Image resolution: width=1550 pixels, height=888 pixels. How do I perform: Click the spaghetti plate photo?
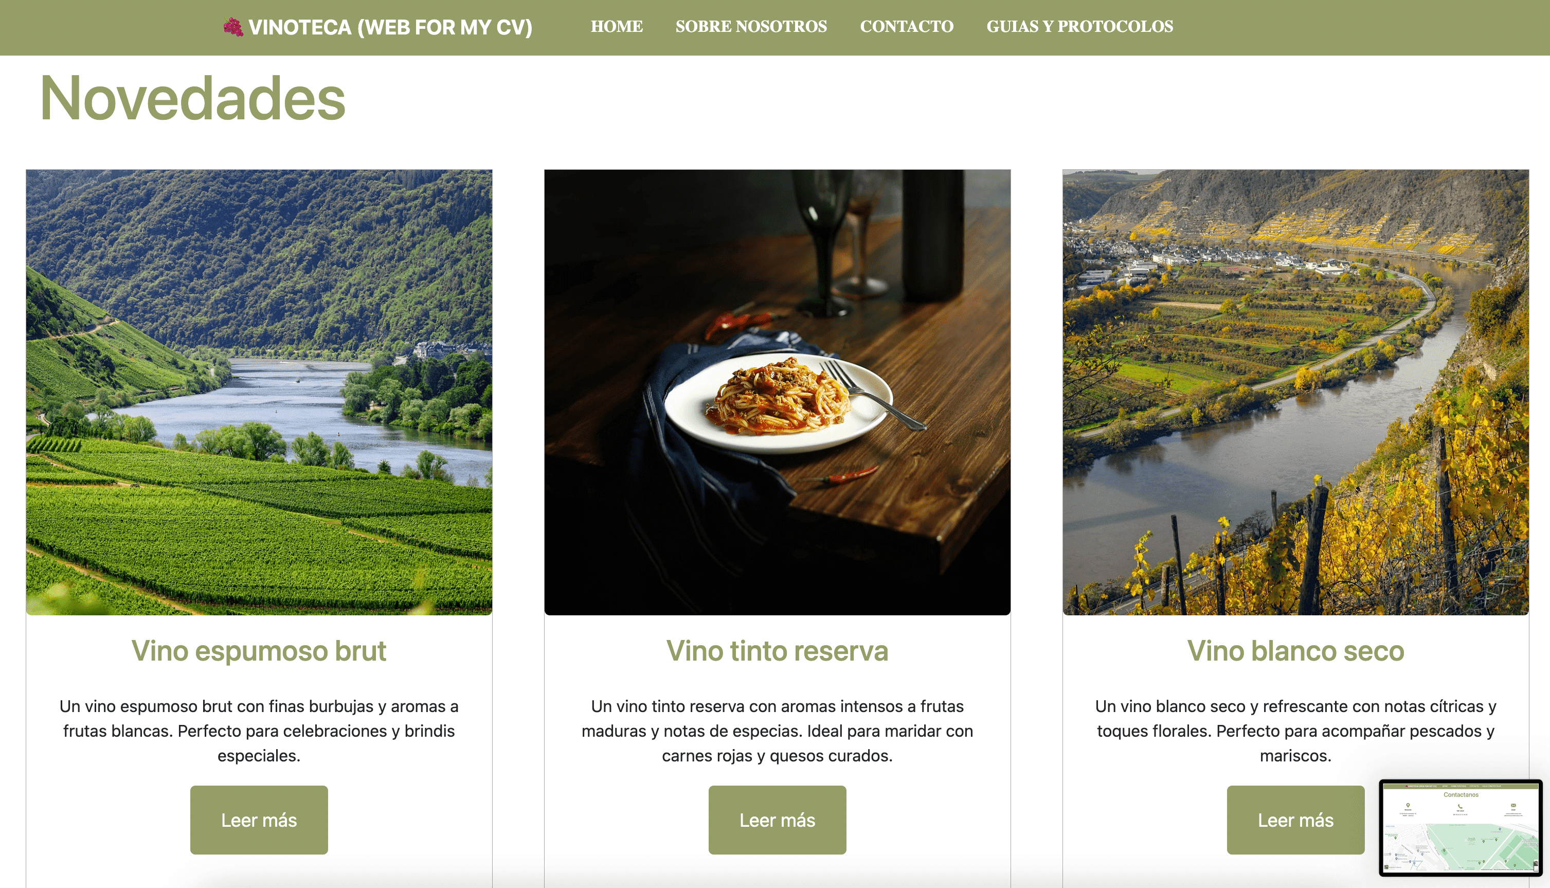[x=777, y=392]
